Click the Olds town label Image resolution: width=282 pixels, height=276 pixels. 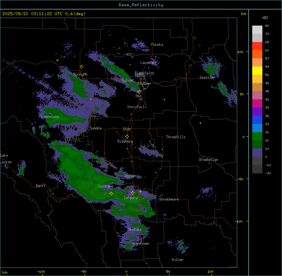[x=127, y=129]
